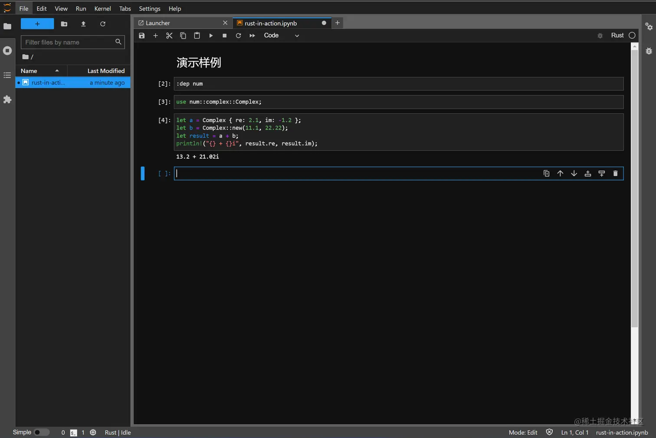Sort files by Last Modified column
The height and width of the screenshot is (438, 656).
click(99, 71)
